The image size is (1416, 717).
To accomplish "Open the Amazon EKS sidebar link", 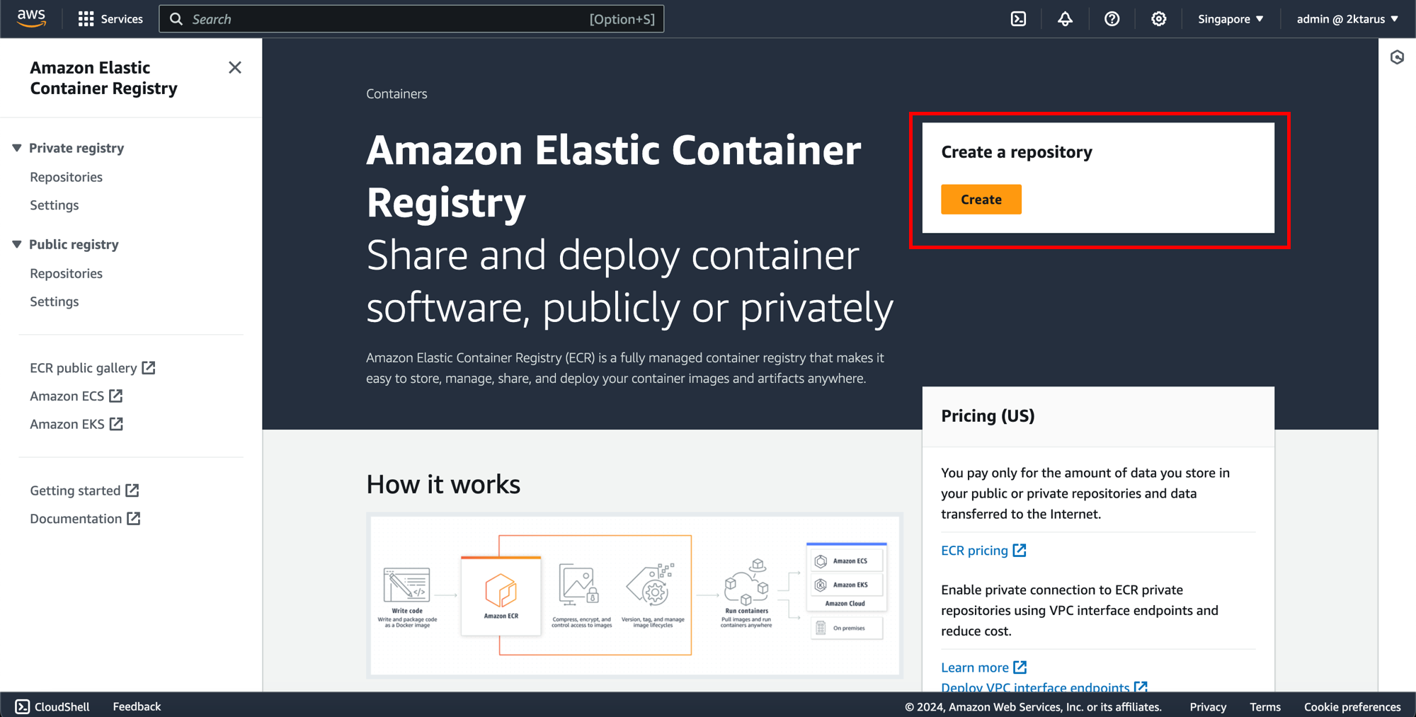I will coord(67,425).
